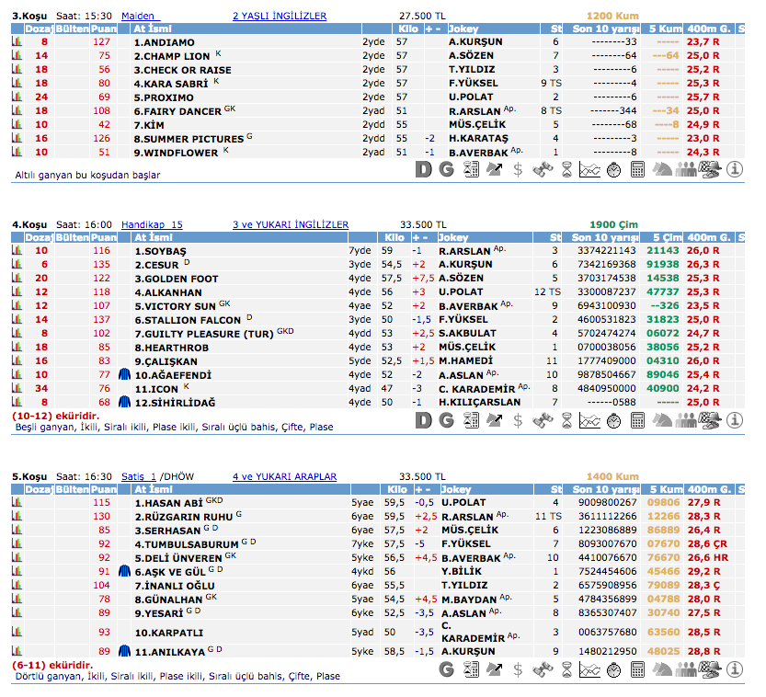Click the people group icon under race 4
The image size is (766, 697).
(x=686, y=420)
